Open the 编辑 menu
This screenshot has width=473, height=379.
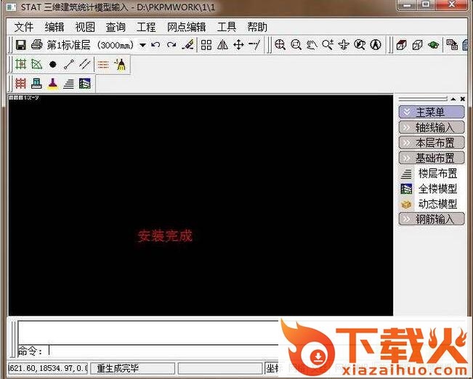pyautogui.click(x=54, y=27)
